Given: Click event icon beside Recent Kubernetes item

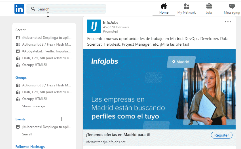Looking at the screenshot, I should [18, 38].
